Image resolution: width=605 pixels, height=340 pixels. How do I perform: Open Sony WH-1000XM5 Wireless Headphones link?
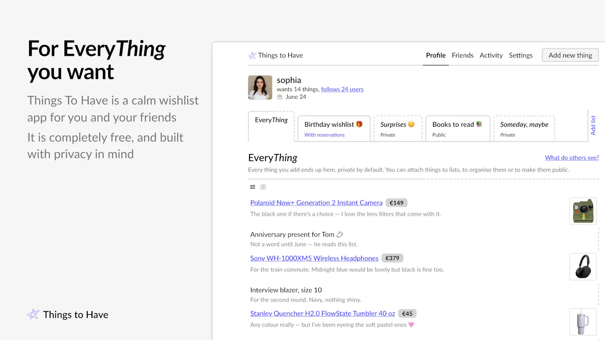pos(314,258)
